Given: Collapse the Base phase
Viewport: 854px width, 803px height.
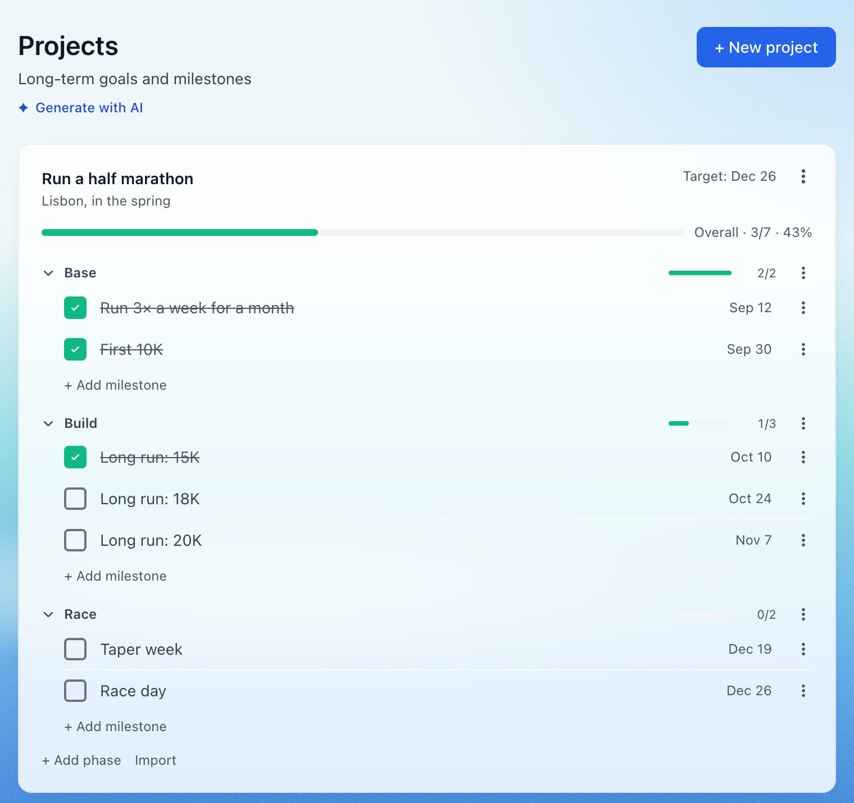Looking at the screenshot, I should pos(48,273).
